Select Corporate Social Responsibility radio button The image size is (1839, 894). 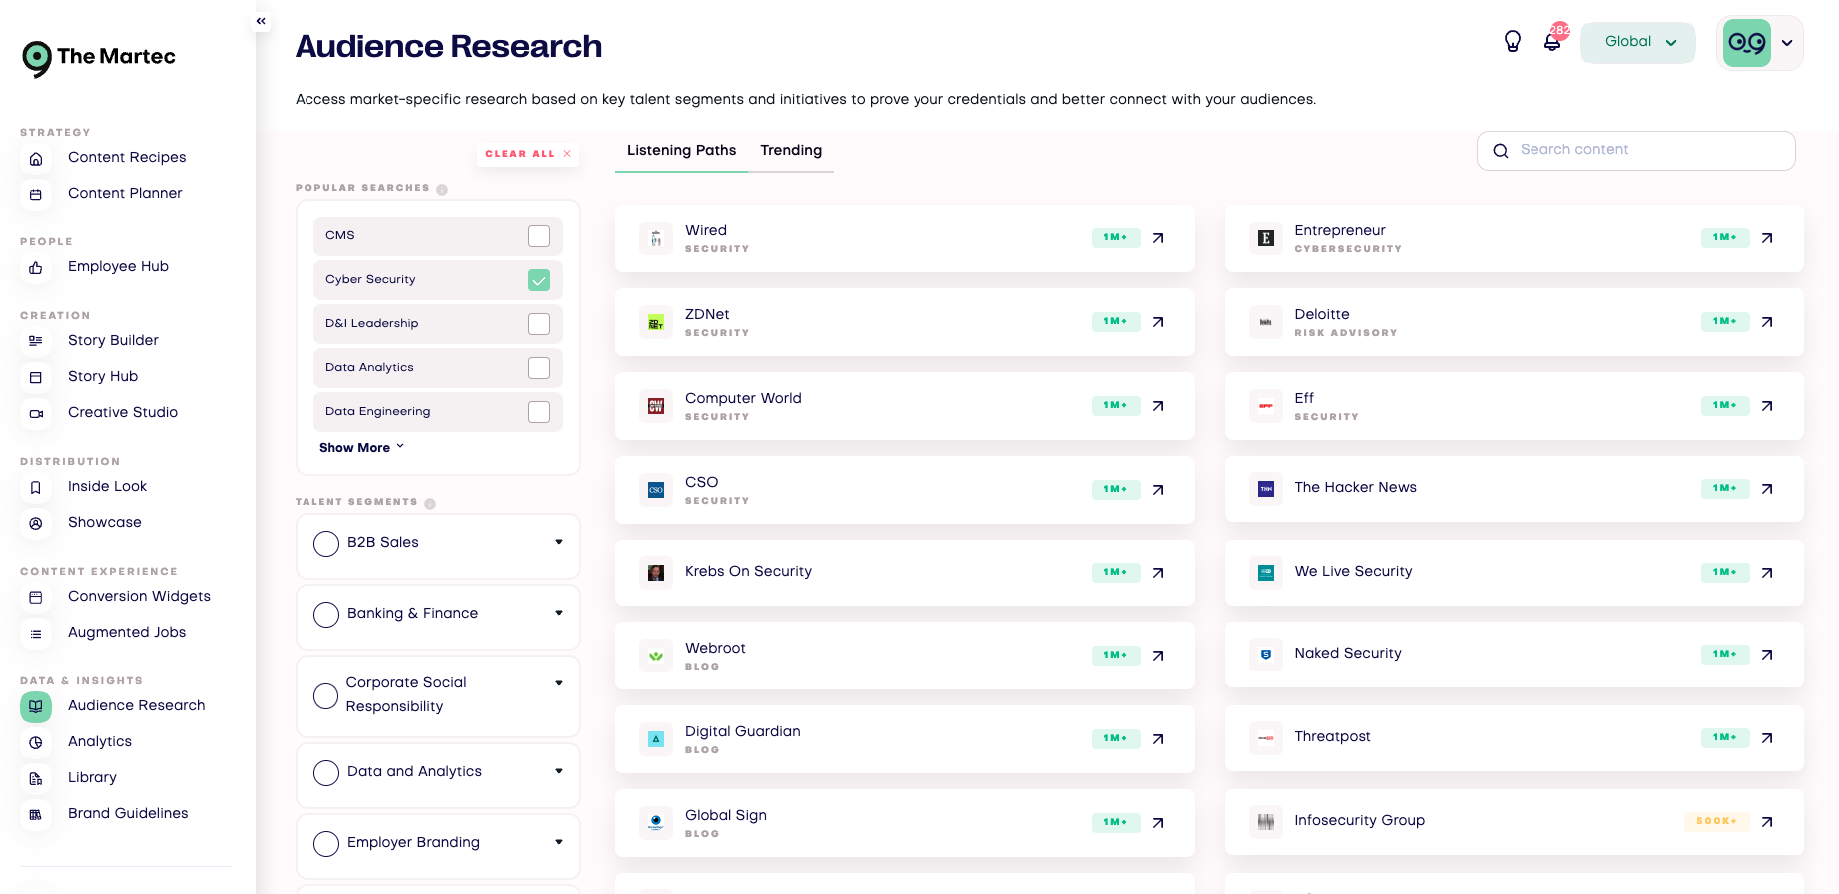click(x=325, y=696)
